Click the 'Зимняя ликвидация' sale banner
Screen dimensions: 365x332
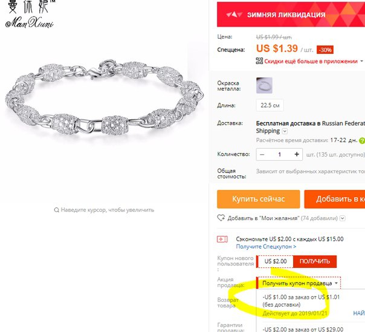pos(291,15)
